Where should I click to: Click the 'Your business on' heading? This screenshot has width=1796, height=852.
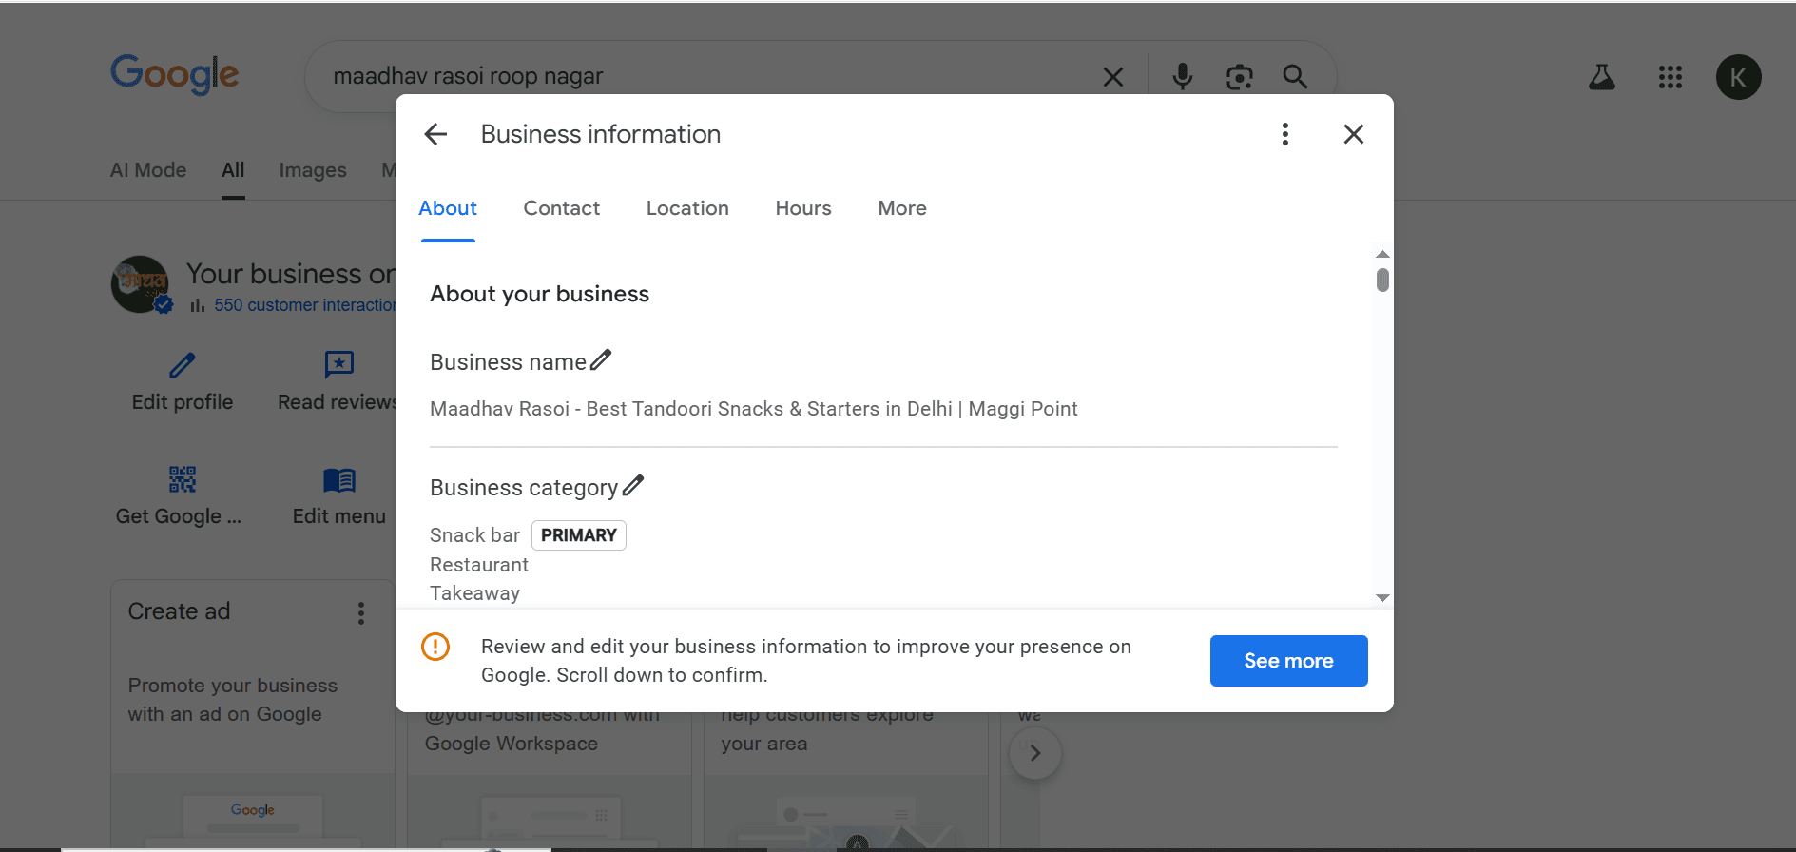pos(290,274)
